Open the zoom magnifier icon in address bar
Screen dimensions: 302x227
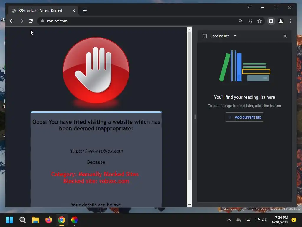[240, 21]
